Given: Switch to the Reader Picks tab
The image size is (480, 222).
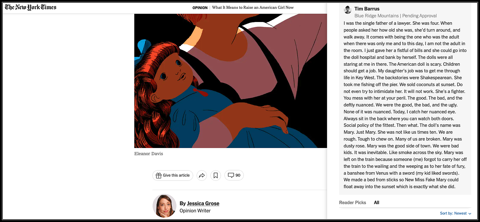Looking at the screenshot, I should click(x=353, y=202).
